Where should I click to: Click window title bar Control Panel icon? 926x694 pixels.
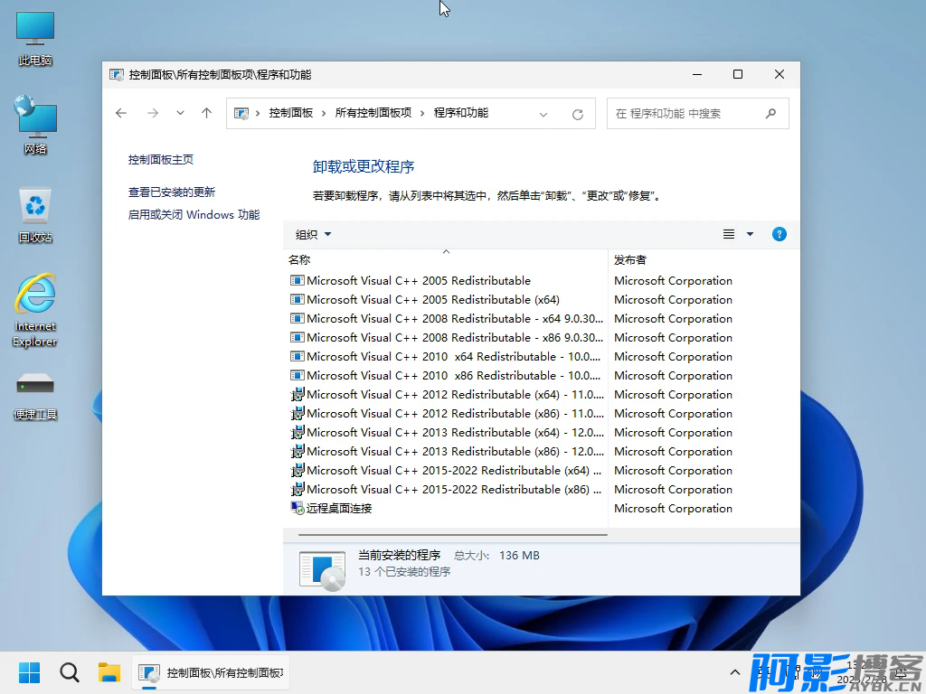tap(117, 75)
